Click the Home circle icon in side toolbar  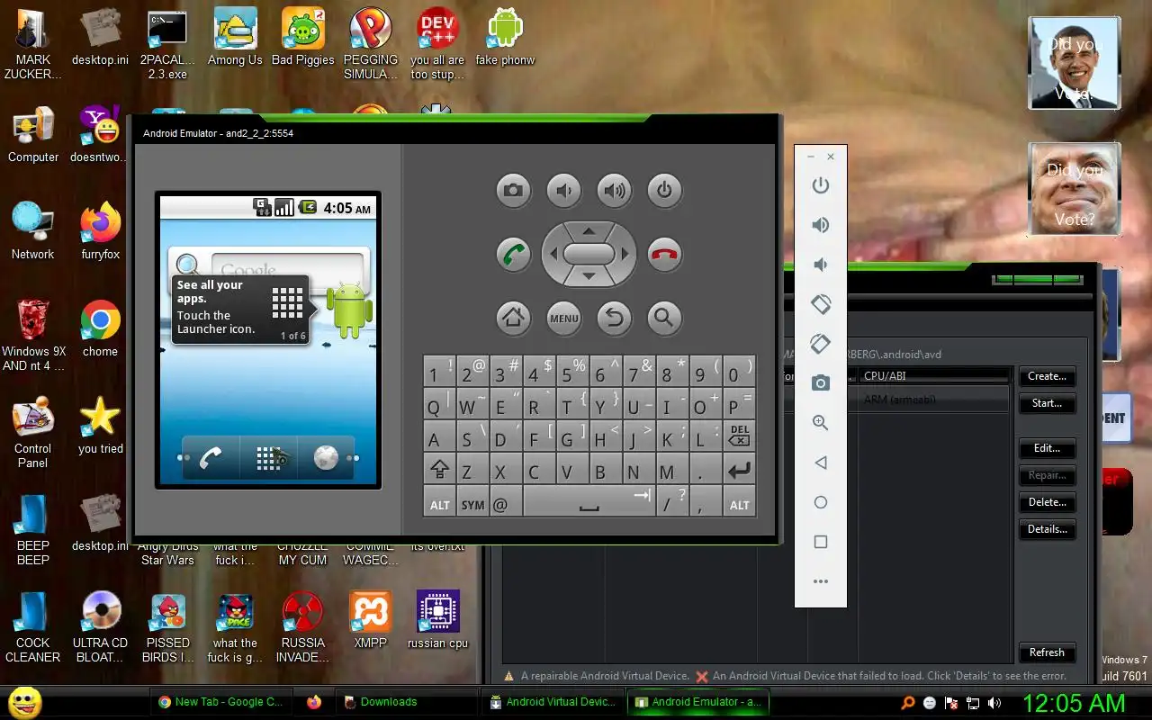tap(820, 502)
